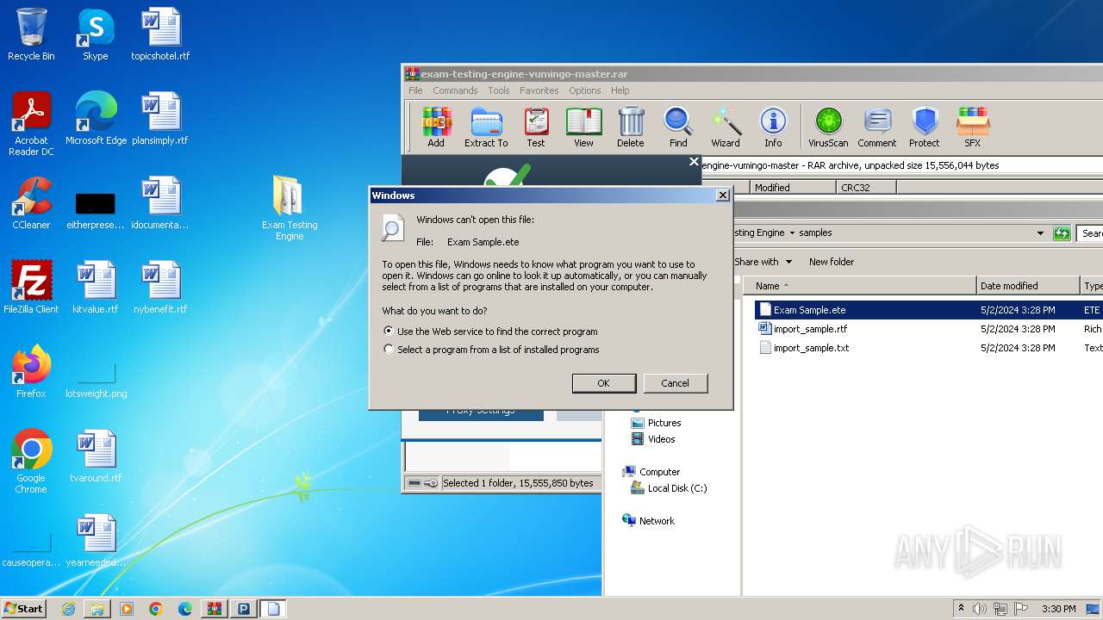Image resolution: width=1103 pixels, height=620 pixels.
Task: Click the arrow before 'samples' in breadcrumb
Action: pyautogui.click(x=792, y=233)
